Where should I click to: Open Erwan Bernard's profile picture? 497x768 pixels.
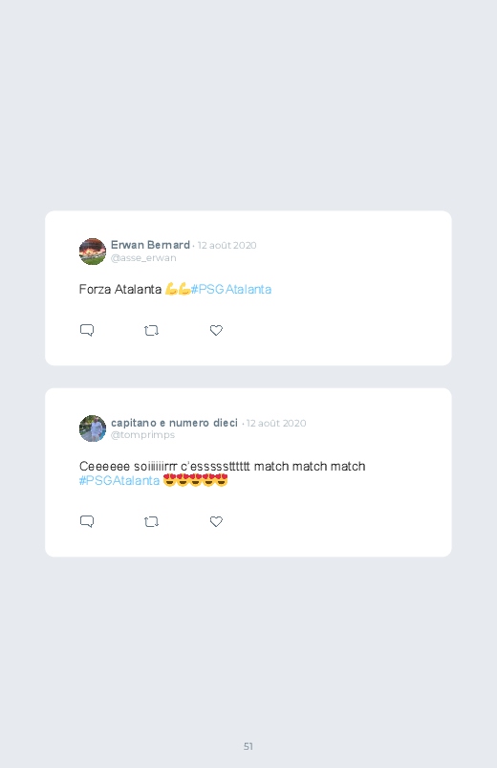pos(93,252)
